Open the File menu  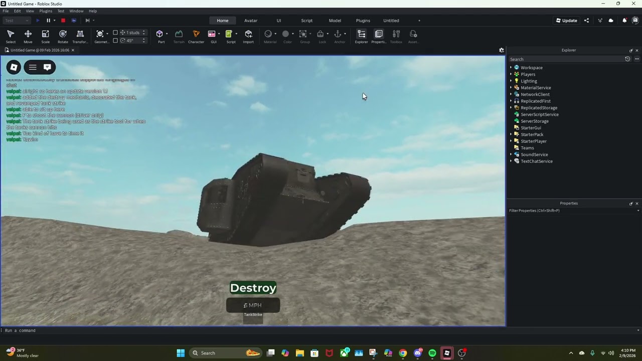click(6, 11)
